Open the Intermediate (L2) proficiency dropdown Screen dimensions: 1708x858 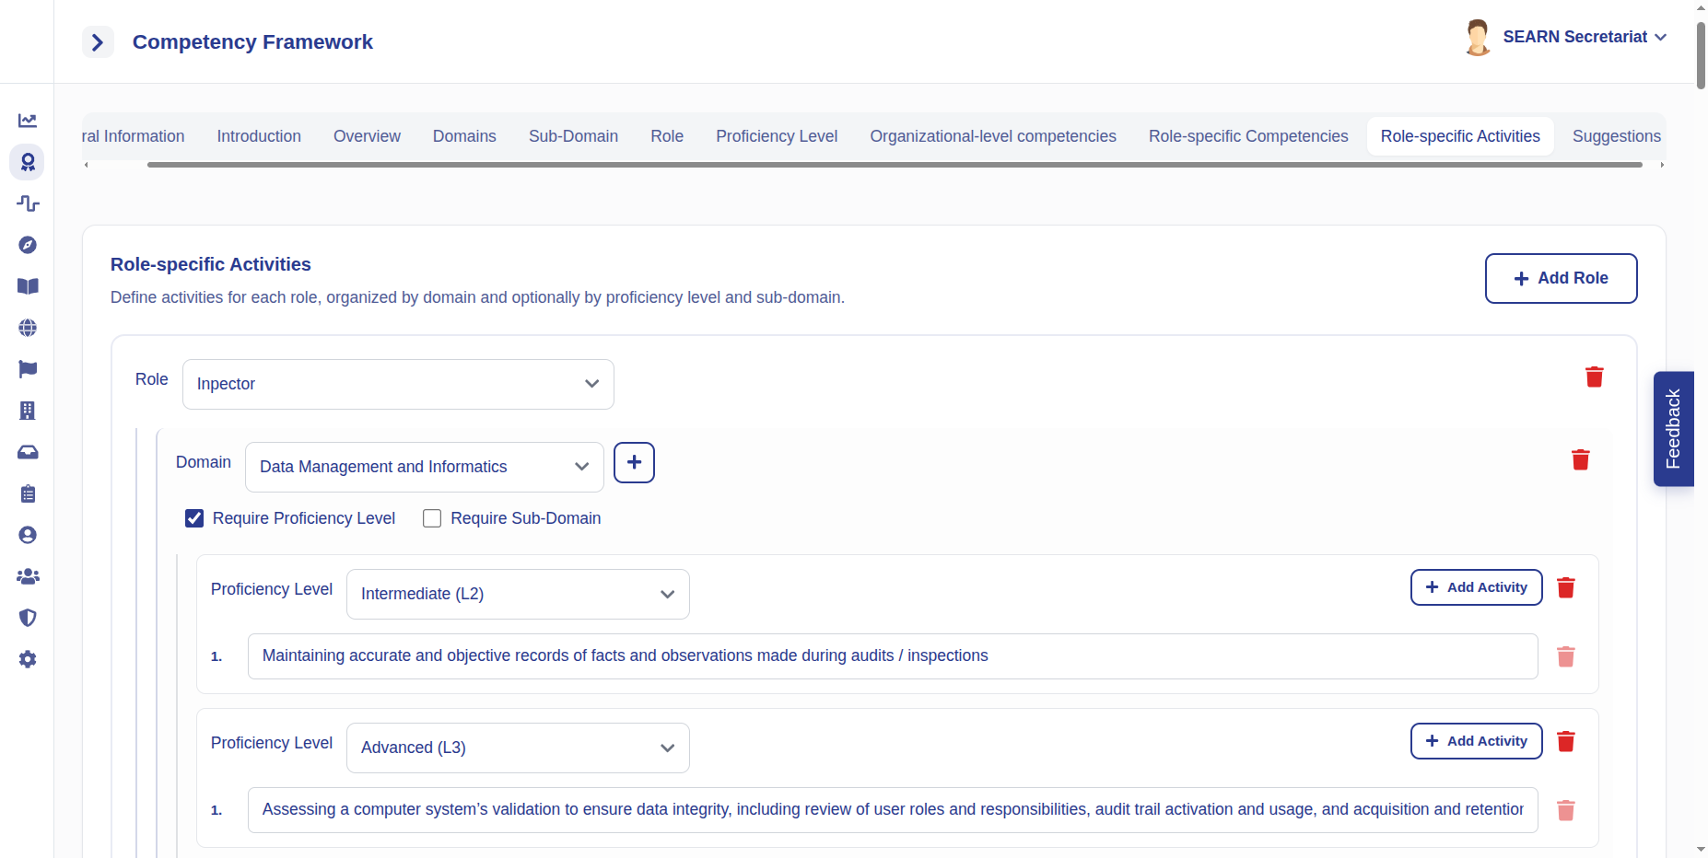(x=518, y=594)
